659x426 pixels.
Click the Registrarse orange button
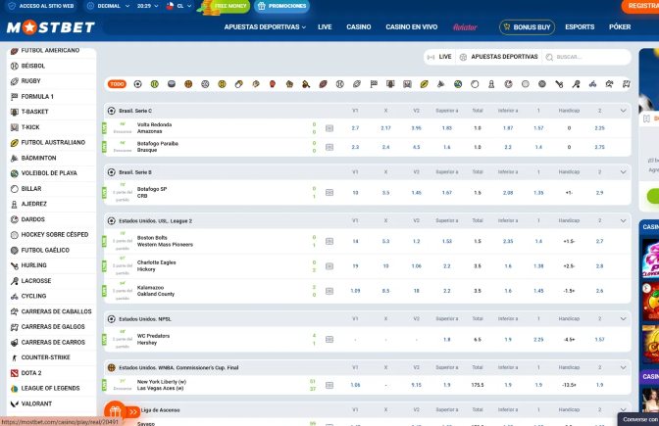click(x=640, y=6)
